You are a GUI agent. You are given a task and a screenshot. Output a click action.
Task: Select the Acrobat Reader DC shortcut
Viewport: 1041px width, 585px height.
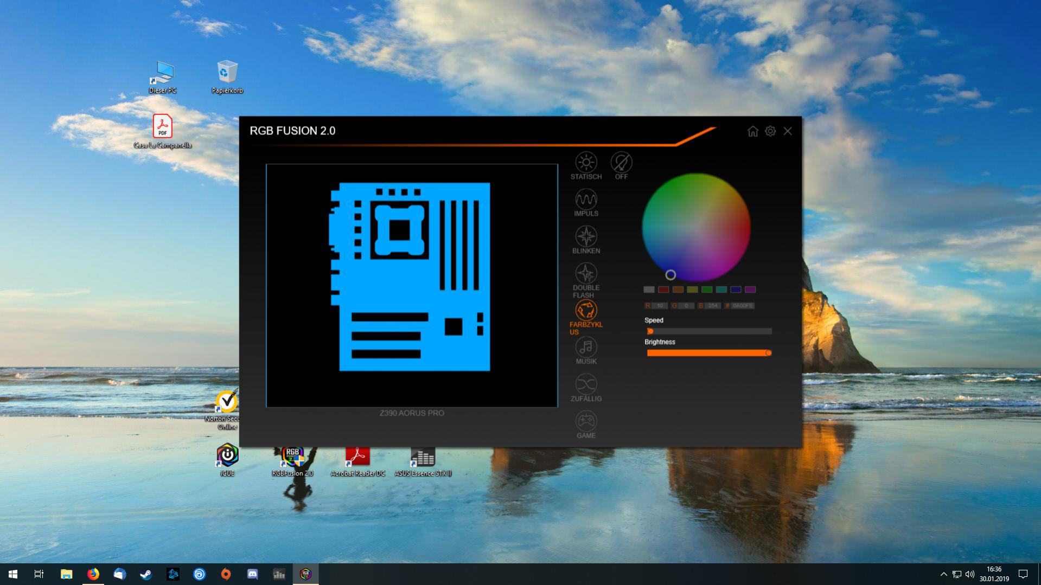point(357,461)
